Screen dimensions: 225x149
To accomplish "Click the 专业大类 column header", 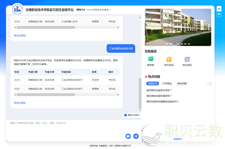I will 50,72.
